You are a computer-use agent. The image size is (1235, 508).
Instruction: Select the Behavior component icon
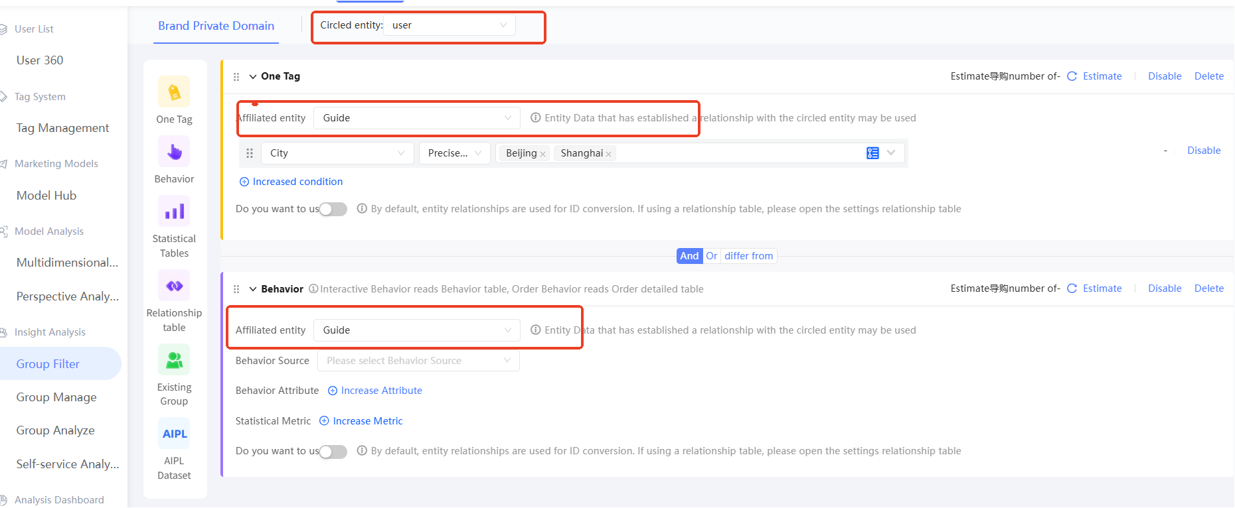(x=174, y=151)
